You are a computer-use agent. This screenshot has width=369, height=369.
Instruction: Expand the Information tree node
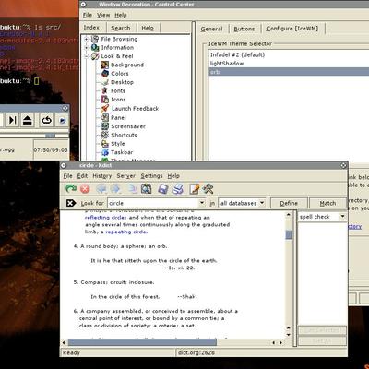click(x=87, y=48)
